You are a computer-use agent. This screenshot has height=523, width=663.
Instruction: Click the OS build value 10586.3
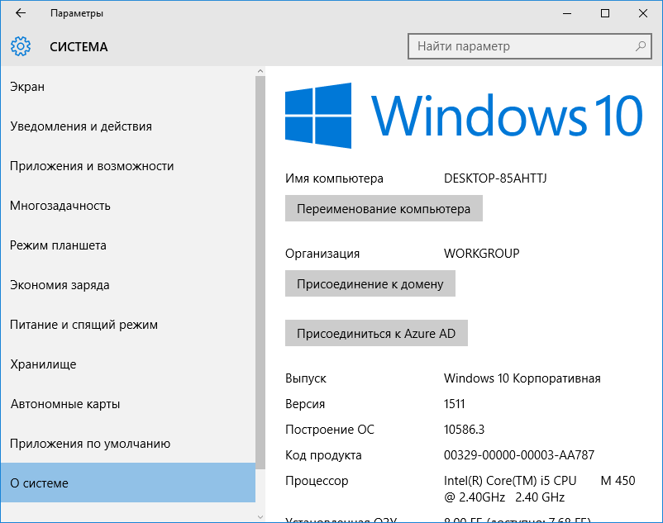(x=464, y=430)
